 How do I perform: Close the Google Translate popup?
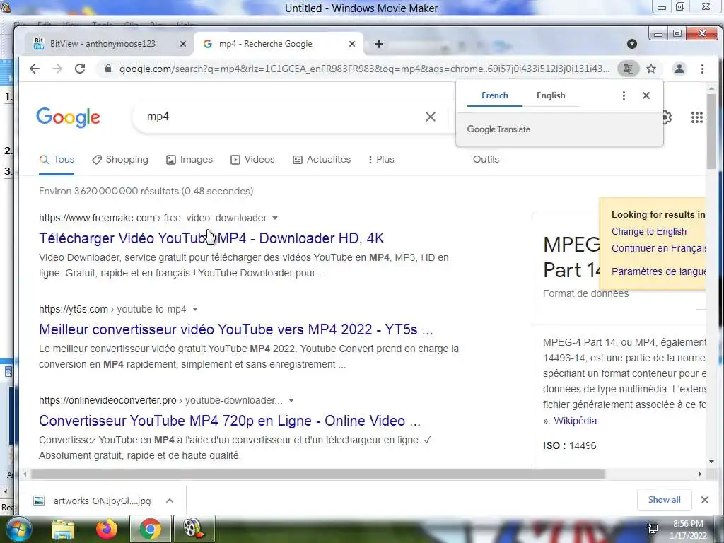coord(646,95)
